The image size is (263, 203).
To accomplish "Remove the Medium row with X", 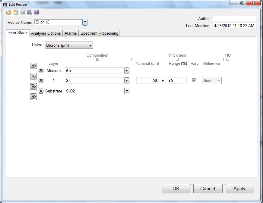I will [x=41, y=70].
